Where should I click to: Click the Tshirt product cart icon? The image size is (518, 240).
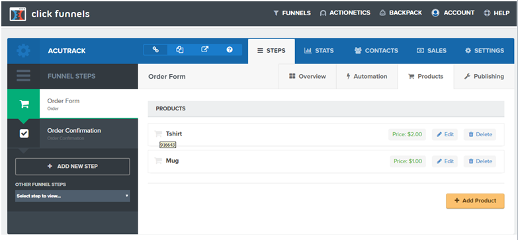coord(158,134)
